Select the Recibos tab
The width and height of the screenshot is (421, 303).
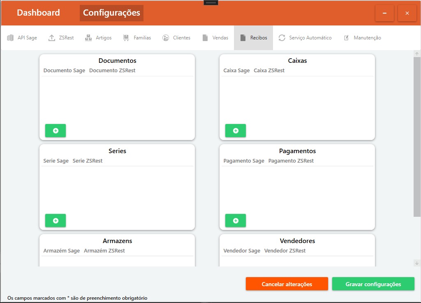coord(253,38)
